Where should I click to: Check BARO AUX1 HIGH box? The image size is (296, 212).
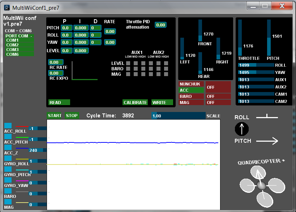[x=143, y=69]
